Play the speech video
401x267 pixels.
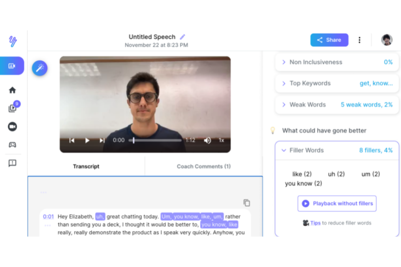pos(87,141)
